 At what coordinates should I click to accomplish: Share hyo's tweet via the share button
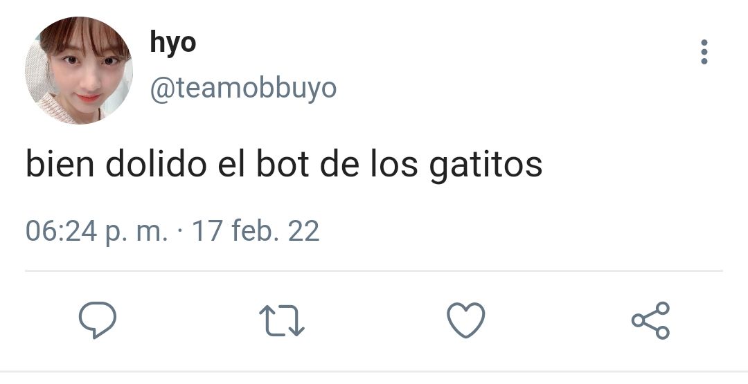[x=650, y=320]
